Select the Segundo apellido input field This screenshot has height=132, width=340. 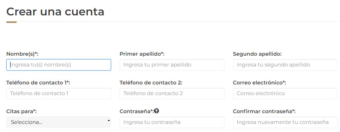pyautogui.click(x=285, y=65)
